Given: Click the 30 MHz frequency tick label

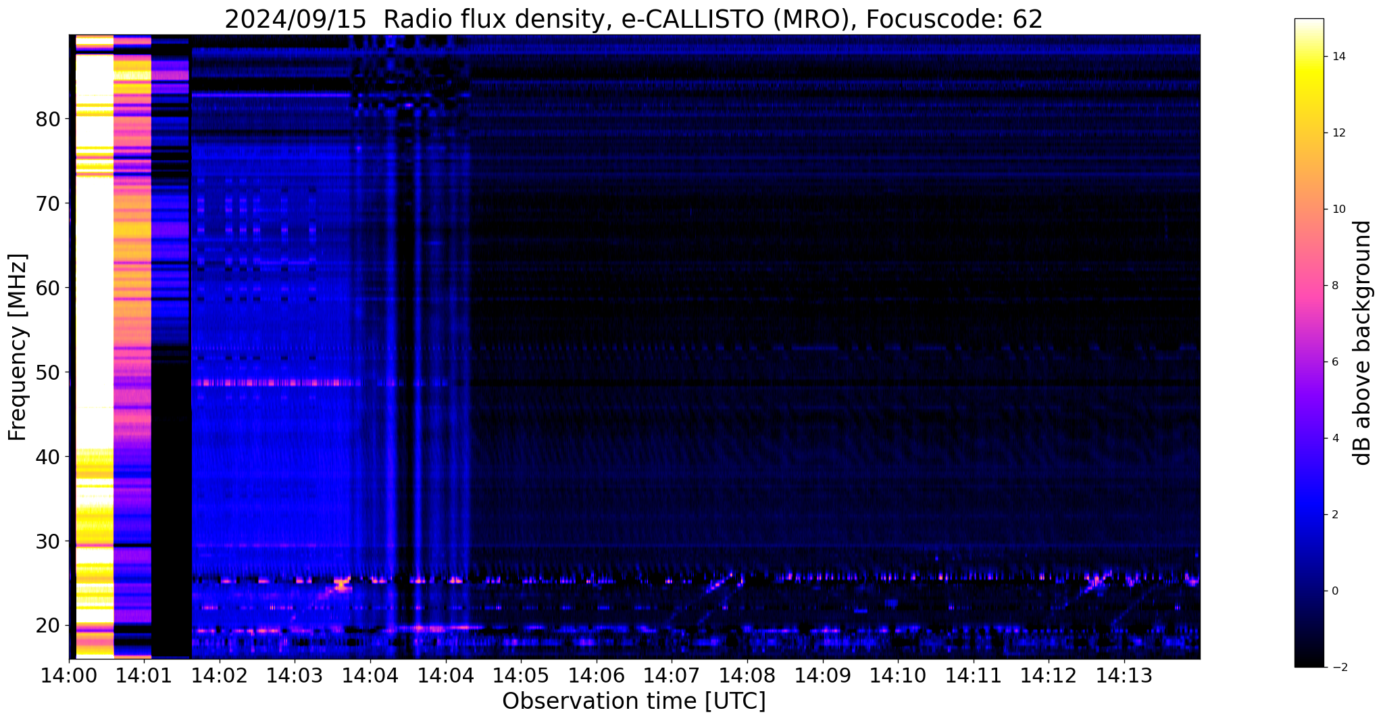Looking at the screenshot, I should [47, 541].
